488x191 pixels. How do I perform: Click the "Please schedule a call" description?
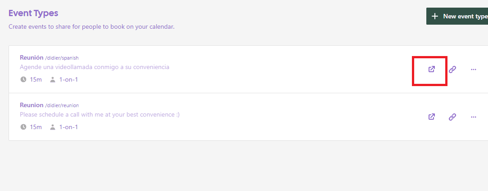[x=99, y=114]
